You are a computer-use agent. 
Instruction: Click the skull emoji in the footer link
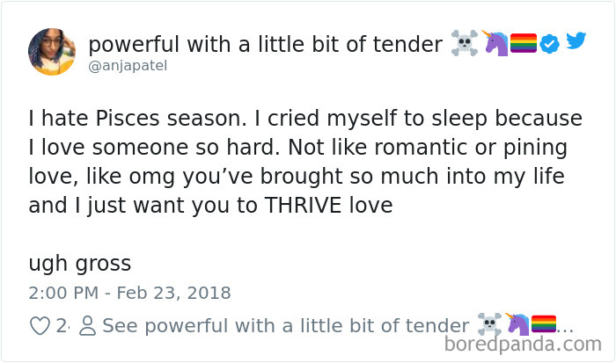coord(488,324)
